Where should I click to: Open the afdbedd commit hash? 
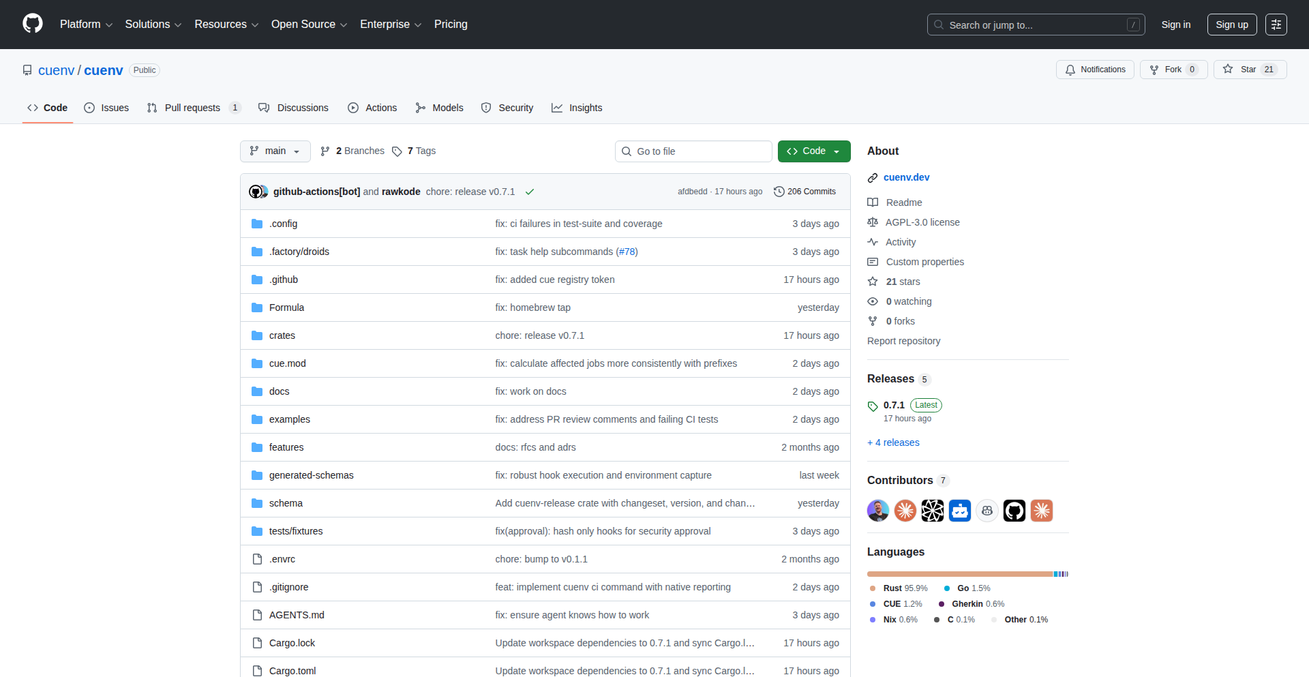coord(692,192)
